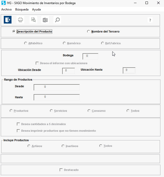The width and height of the screenshot is (164, 177).
Task: Open the Archivo menu
Action: (x=6, y=9)
